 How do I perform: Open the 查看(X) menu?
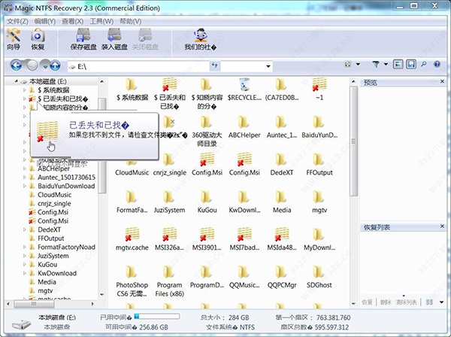[72, 21]
